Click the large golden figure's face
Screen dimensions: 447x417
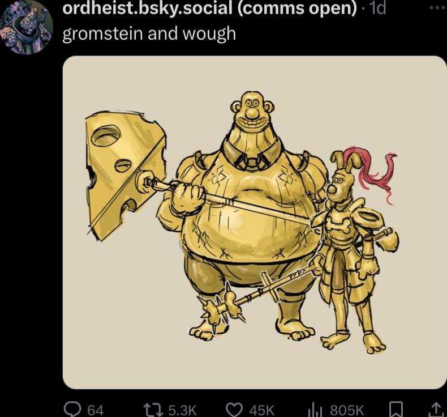coord(252,111)
